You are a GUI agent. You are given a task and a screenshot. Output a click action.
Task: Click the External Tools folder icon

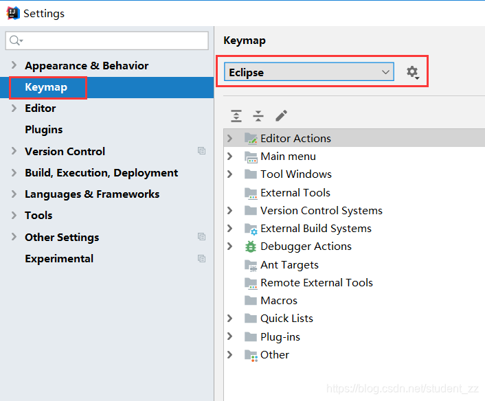251,193
